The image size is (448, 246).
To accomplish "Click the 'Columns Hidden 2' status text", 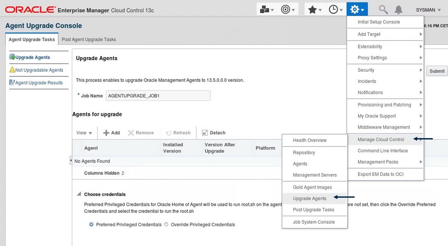I will [104, 173].
